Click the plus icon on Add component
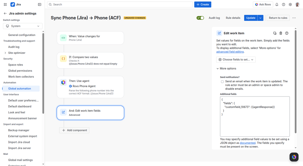The width and height of the screenshot is (303, 166). [x=63, y=130]
